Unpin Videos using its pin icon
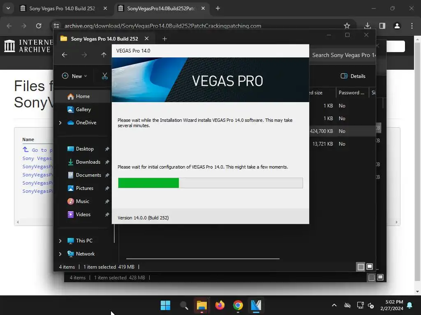 pyautogui.click(x=107, y=215)
